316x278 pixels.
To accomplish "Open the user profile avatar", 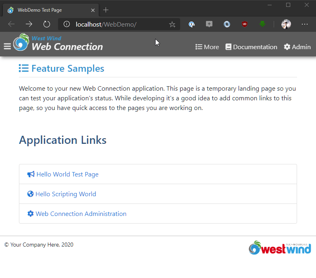I will 286,24.
